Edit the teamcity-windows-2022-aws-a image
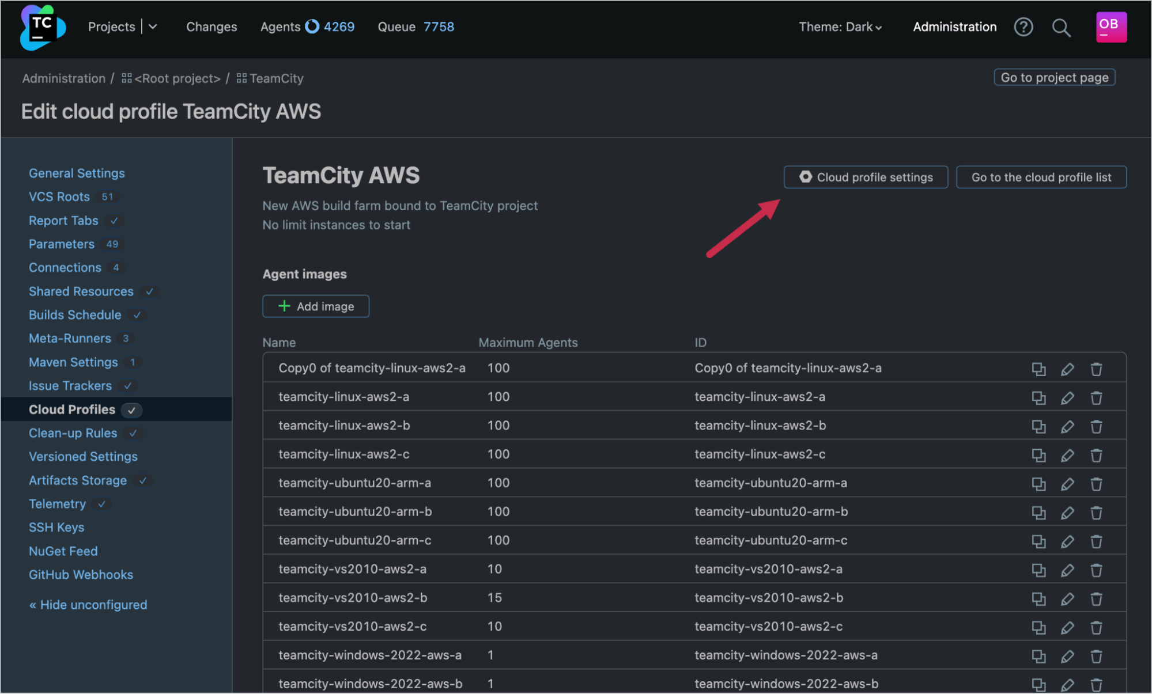Image resolution: width=1152 pixels, height=694 pixels. point(1067,657)
